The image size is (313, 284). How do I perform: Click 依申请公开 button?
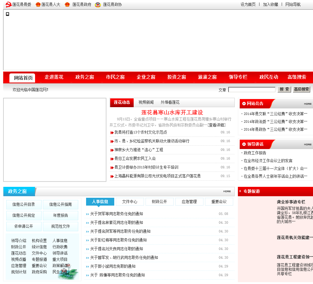(x=24, y=227)
